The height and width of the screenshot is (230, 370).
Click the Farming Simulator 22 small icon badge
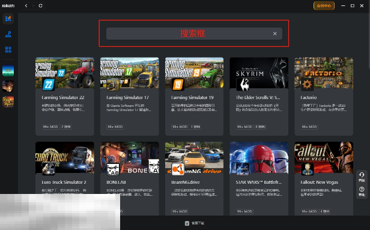pyautogui.click(x=49, y=84)
